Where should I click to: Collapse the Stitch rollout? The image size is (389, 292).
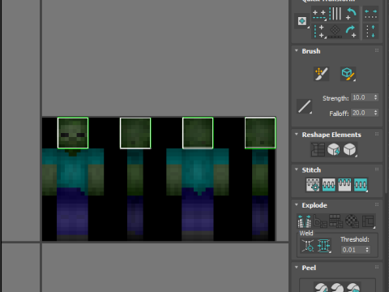click(297, 170)
